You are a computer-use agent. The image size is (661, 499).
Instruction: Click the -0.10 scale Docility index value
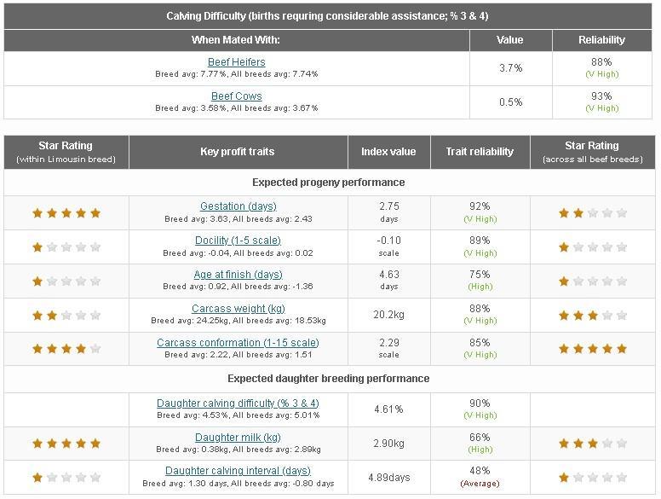pyautogui.click(x=388, y=247)
